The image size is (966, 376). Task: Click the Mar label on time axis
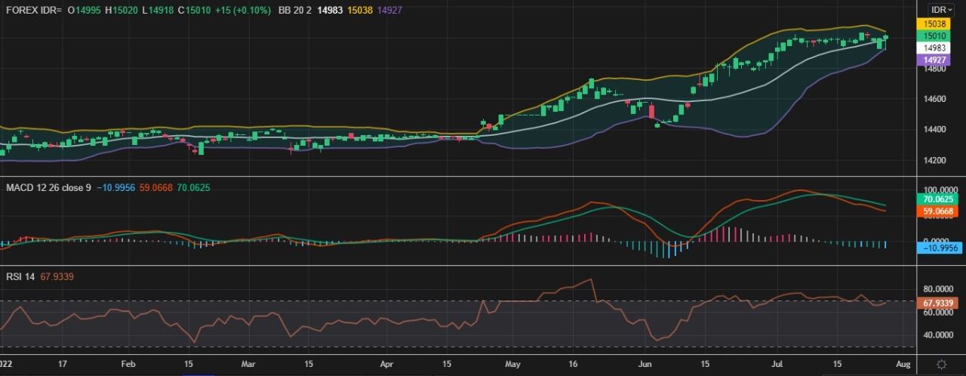click(x=249, y=363)
